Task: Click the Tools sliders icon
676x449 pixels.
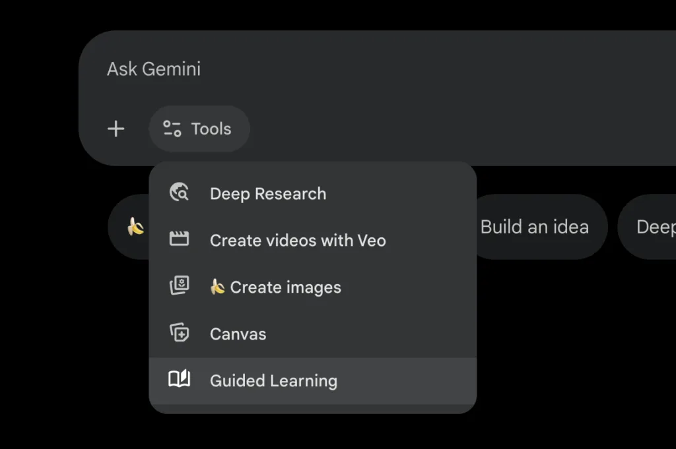Action: pyautogui.click(x=171, y=129)
